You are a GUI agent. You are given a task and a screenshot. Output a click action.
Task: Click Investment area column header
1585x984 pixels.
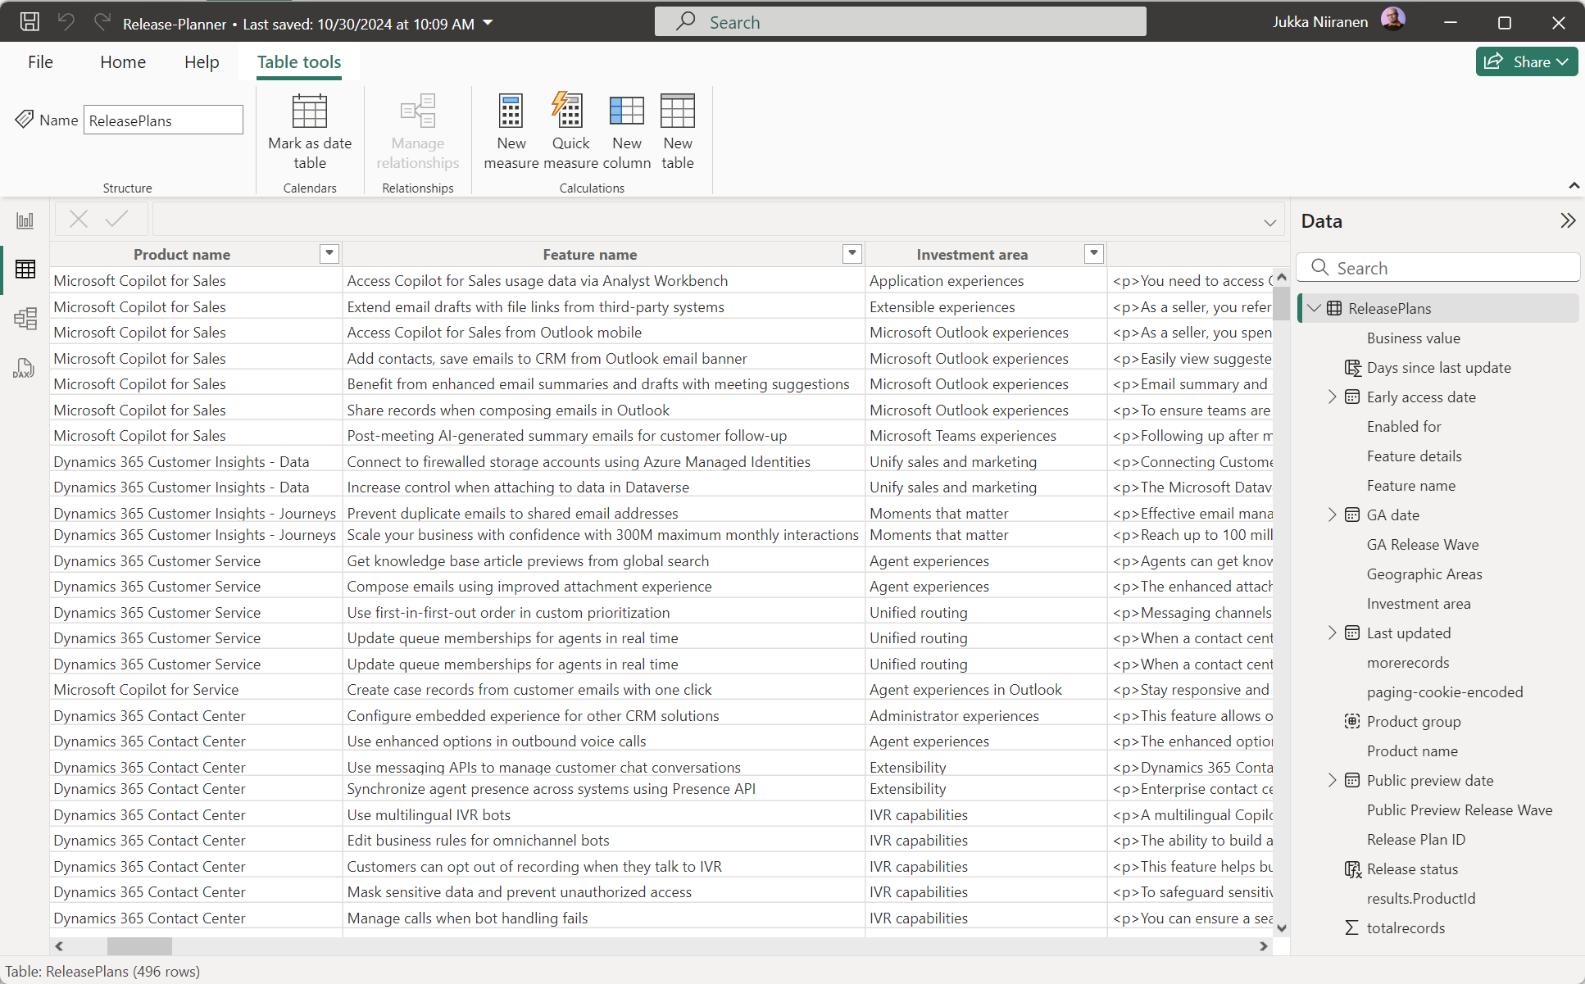[x=972, y=254]
